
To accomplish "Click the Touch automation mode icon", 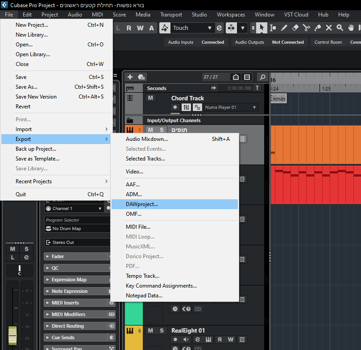I will click(x=165, y=28).
